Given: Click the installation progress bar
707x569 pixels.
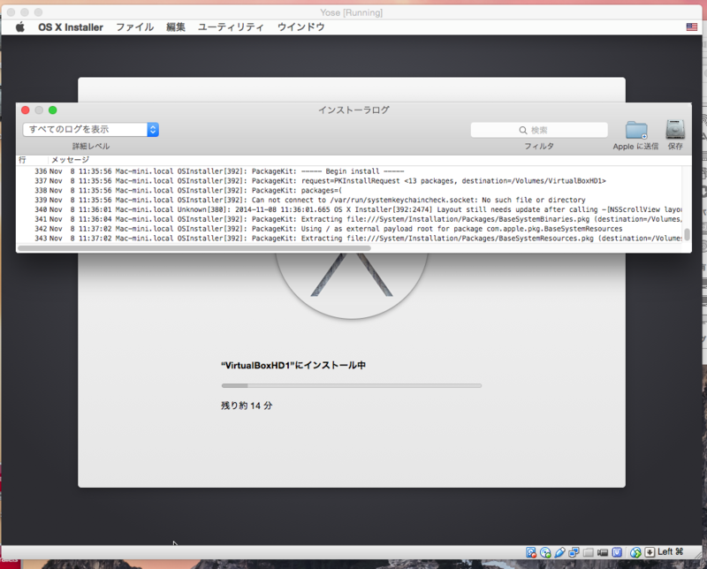Looking at the screenshot, I should coord(352,385).
